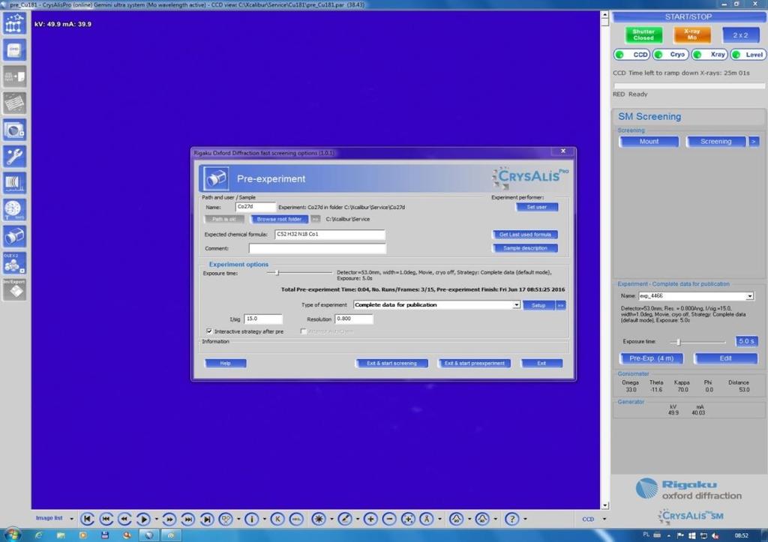Zoom in with the plus icon
Viewport: 768px width, 542px height.
tap(370, 519)
